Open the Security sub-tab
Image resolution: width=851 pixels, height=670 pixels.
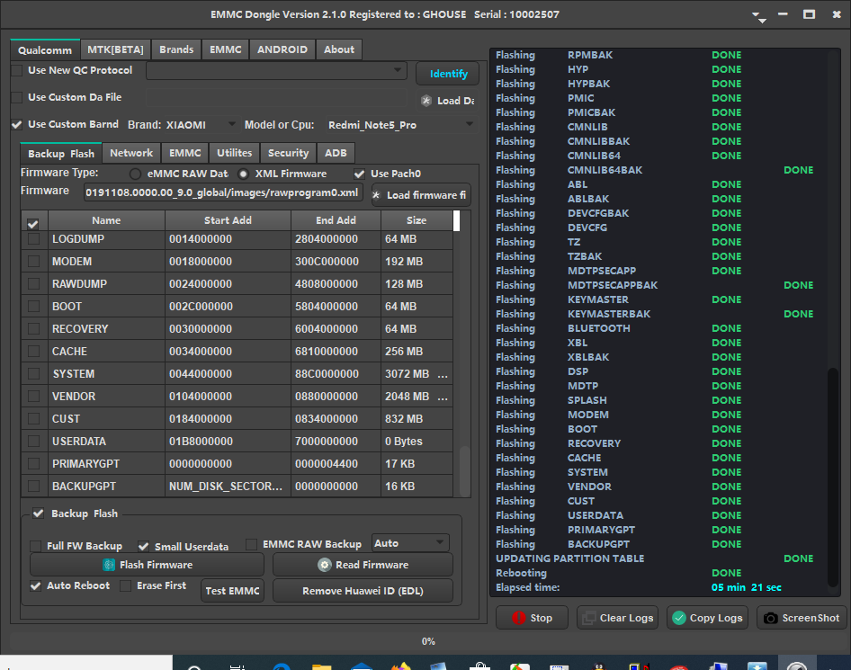pos(288,153)
